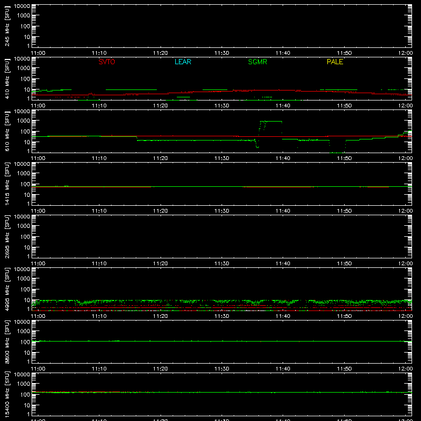Click 10000 y-axis label of 245 MHz panel

[22, 6]
